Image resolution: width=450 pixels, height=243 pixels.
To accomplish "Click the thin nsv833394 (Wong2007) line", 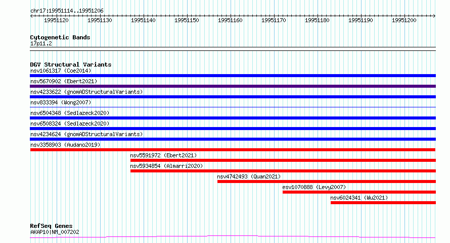I will coord(233,107).
